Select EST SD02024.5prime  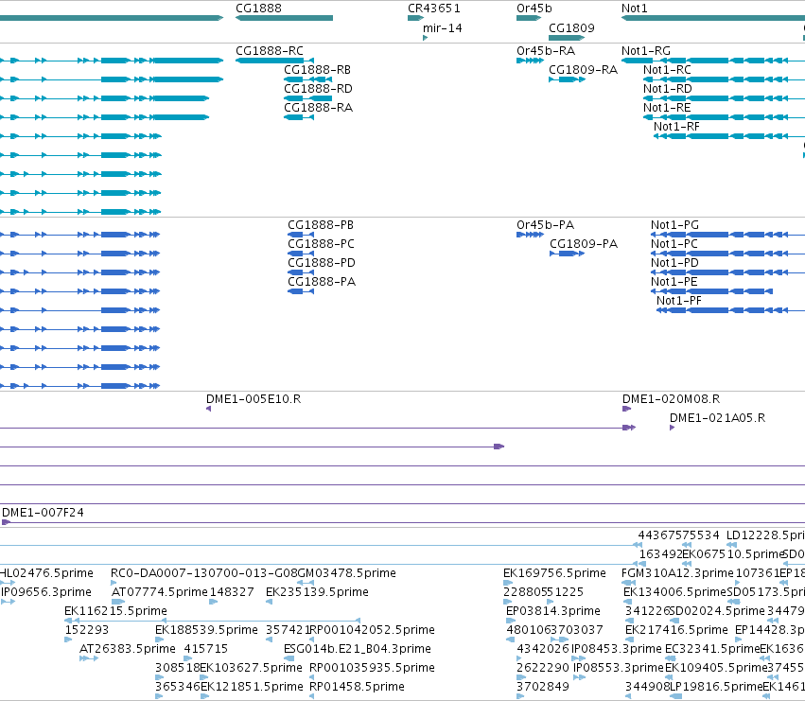(674, 621)
